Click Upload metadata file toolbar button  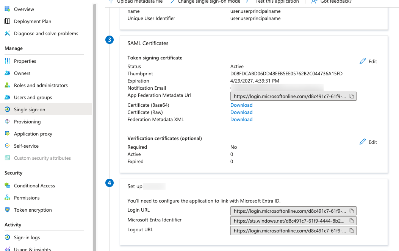[x=136, y=2]
